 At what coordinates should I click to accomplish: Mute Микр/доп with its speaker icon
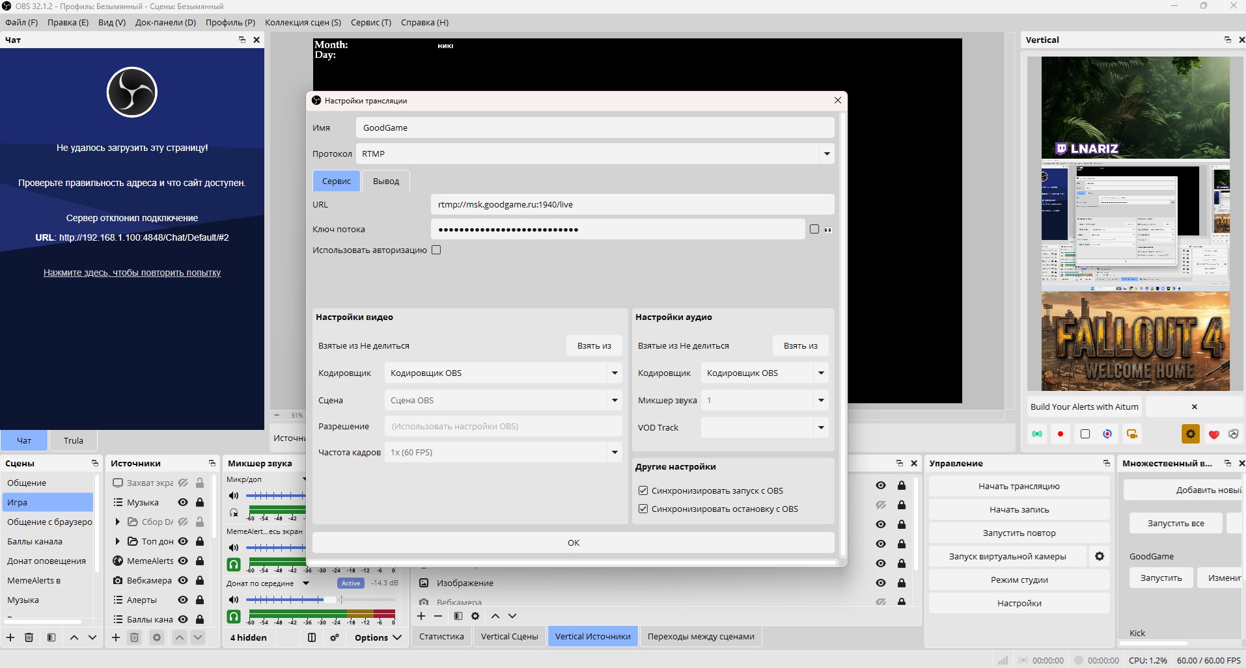pyautogui.click(x=234, y=496)
